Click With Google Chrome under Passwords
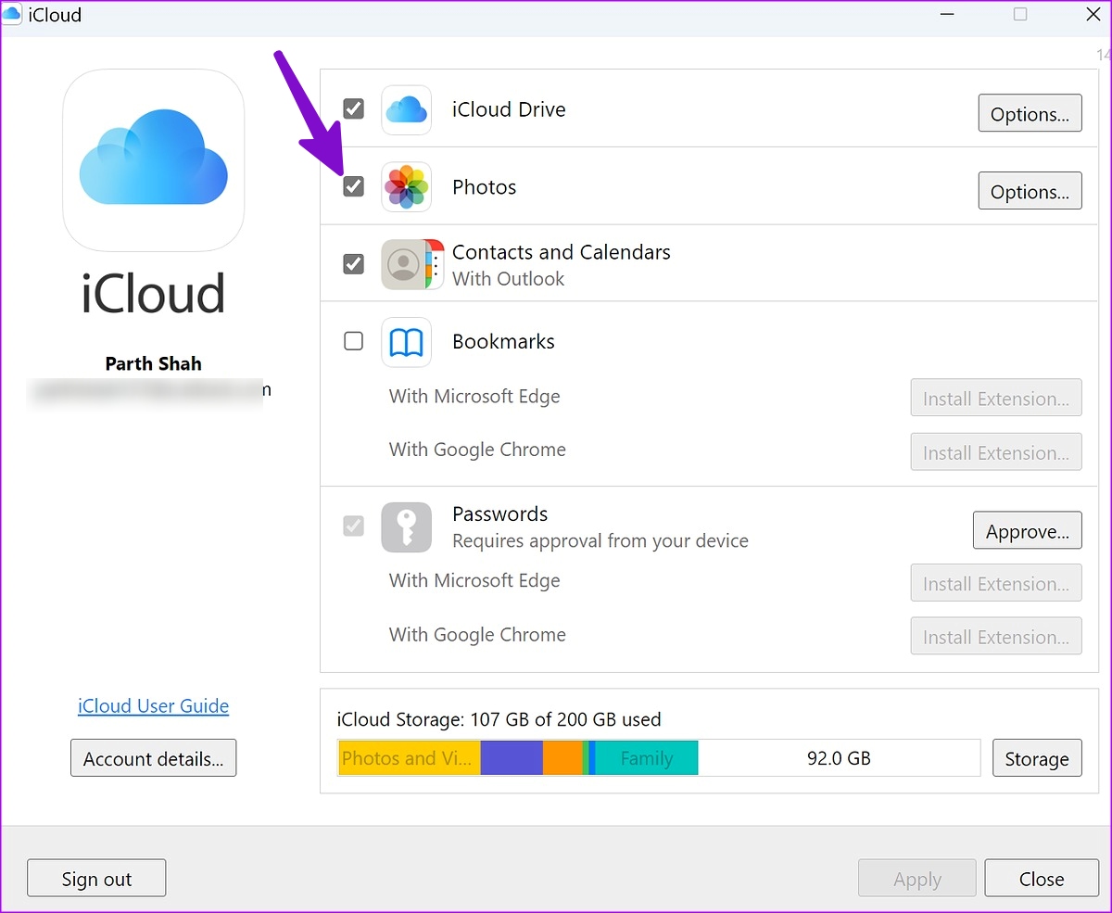1112x913 pixels. (477, 635)
